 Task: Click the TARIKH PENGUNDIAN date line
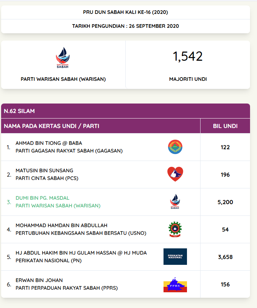(125, 26)
